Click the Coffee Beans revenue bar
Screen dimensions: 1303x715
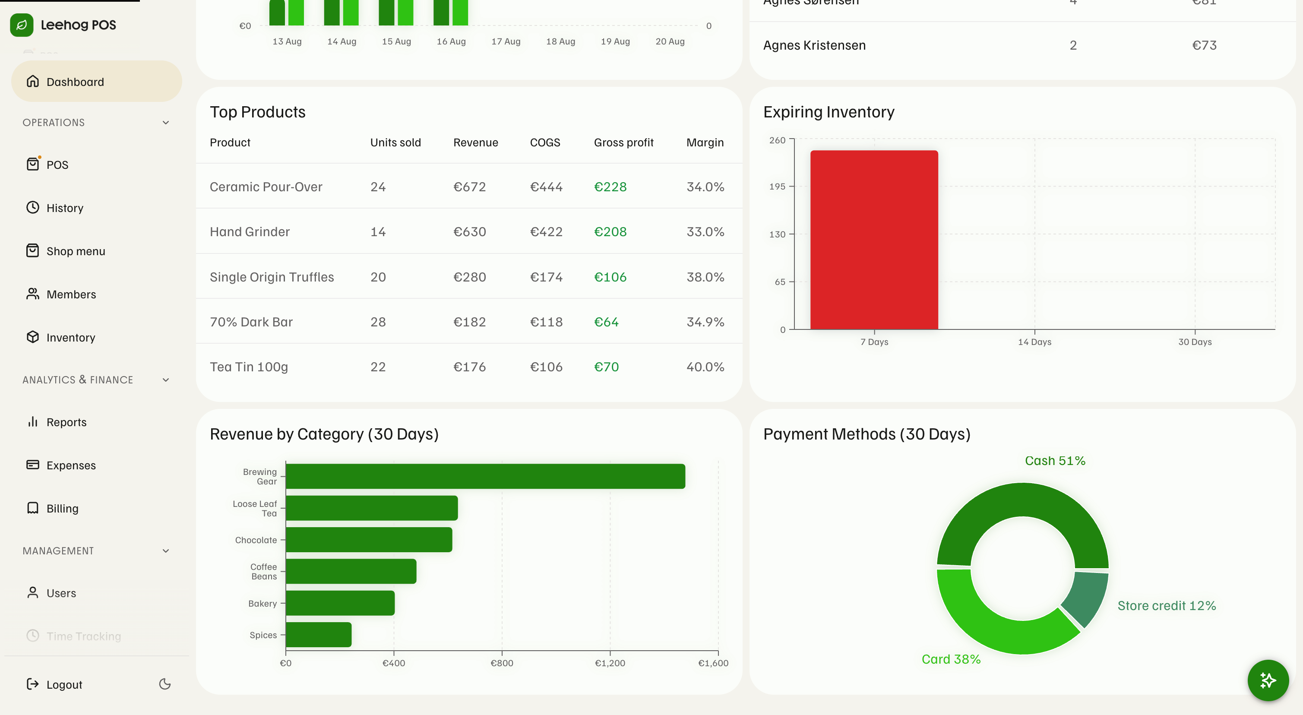click(351, 571)
